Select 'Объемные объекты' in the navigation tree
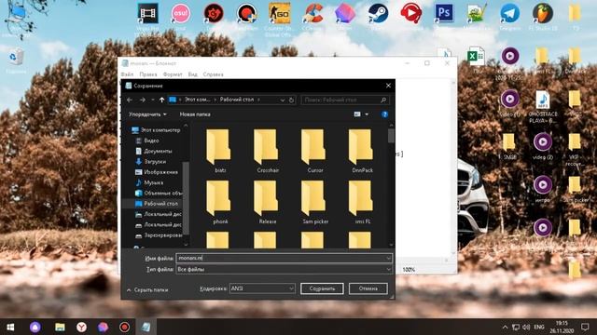Image resolution: width=597 pixels, height=335 pixels. point(159,193)
